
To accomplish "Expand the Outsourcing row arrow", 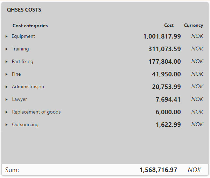I will point(7,125).
